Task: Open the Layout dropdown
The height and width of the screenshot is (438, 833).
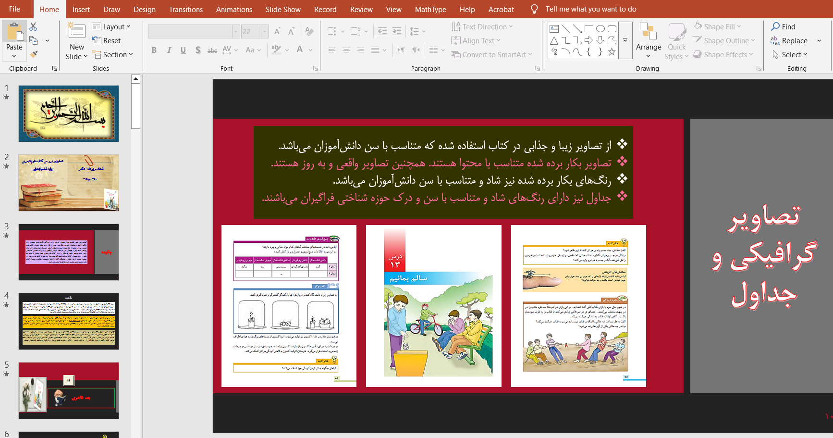Action: coord(111,27)
